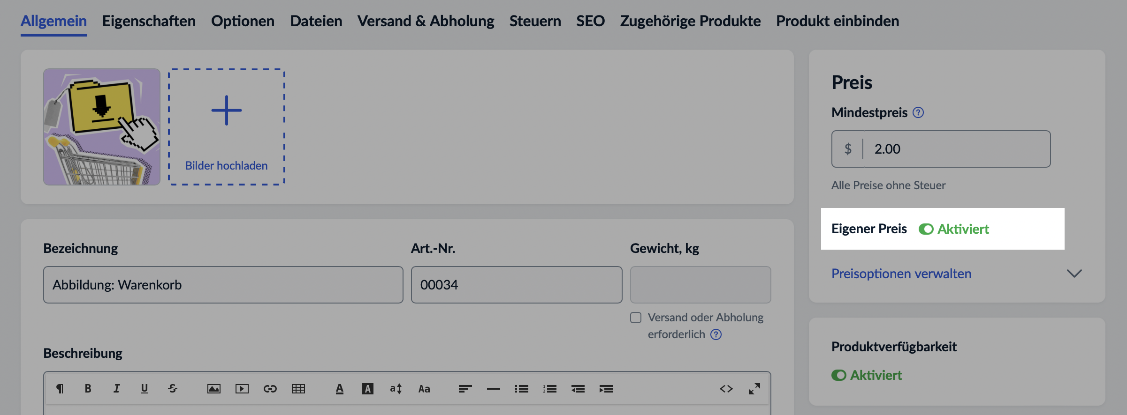Select the Warenkorb product image thumbnail
Screen dimensions: 1127x415
pyautogui.click(x=102, y=127)
